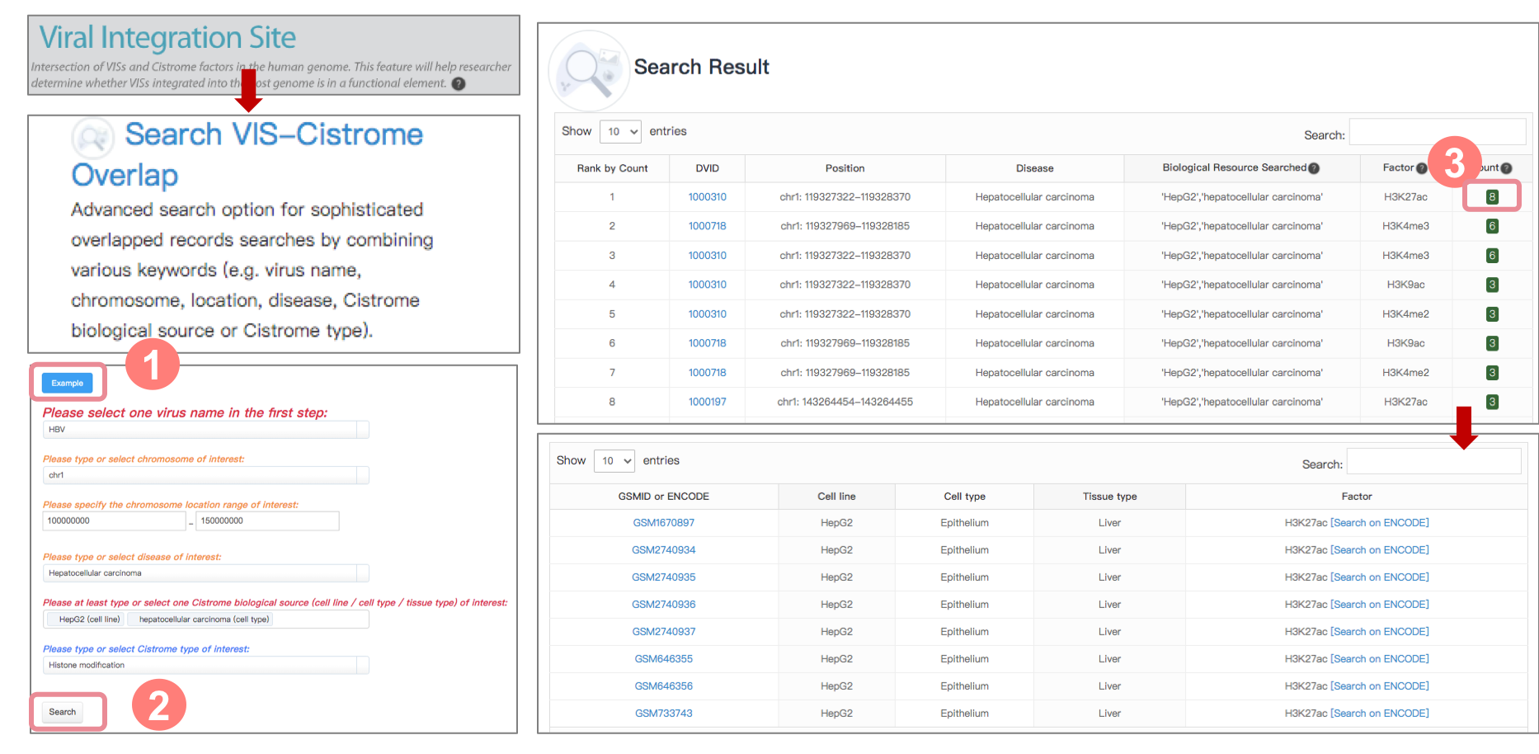
Task: Click the help icon next to Biological Resource Searched
Action: [x=1314, y=168]
